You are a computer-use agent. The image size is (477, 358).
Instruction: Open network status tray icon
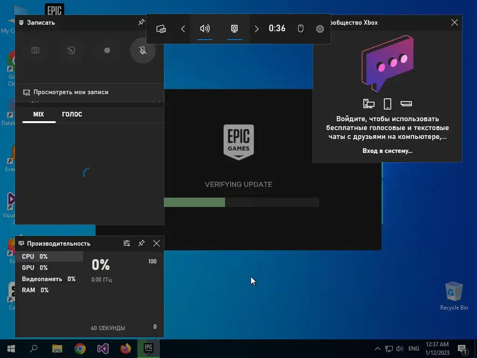[389, 349]
